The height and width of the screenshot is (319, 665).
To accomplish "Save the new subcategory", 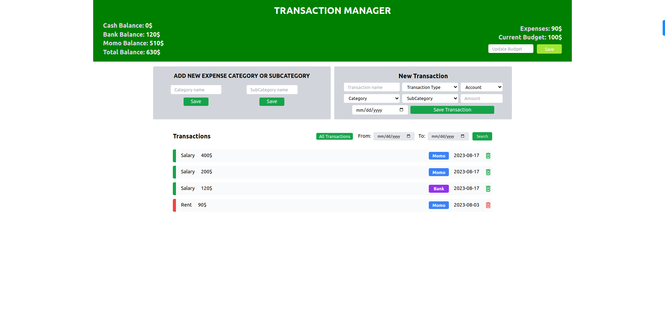I will (x=272, y=101).
